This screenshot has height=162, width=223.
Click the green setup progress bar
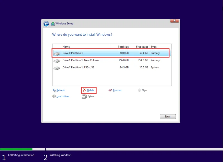pos(16,149)
